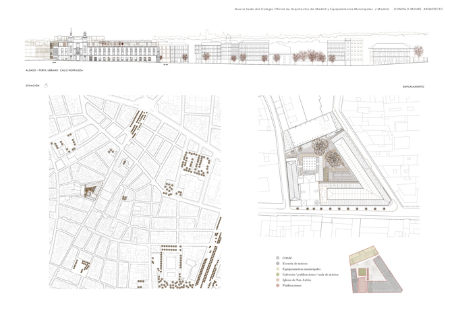The width and height of the screenshot is (452, 319).
Task: Click the Iglesia de San Antón legend dot
Action: click(277, 281)
